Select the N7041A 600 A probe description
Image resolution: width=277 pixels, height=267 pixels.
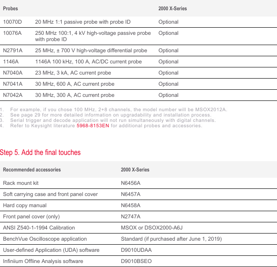[x=75, y=84]
